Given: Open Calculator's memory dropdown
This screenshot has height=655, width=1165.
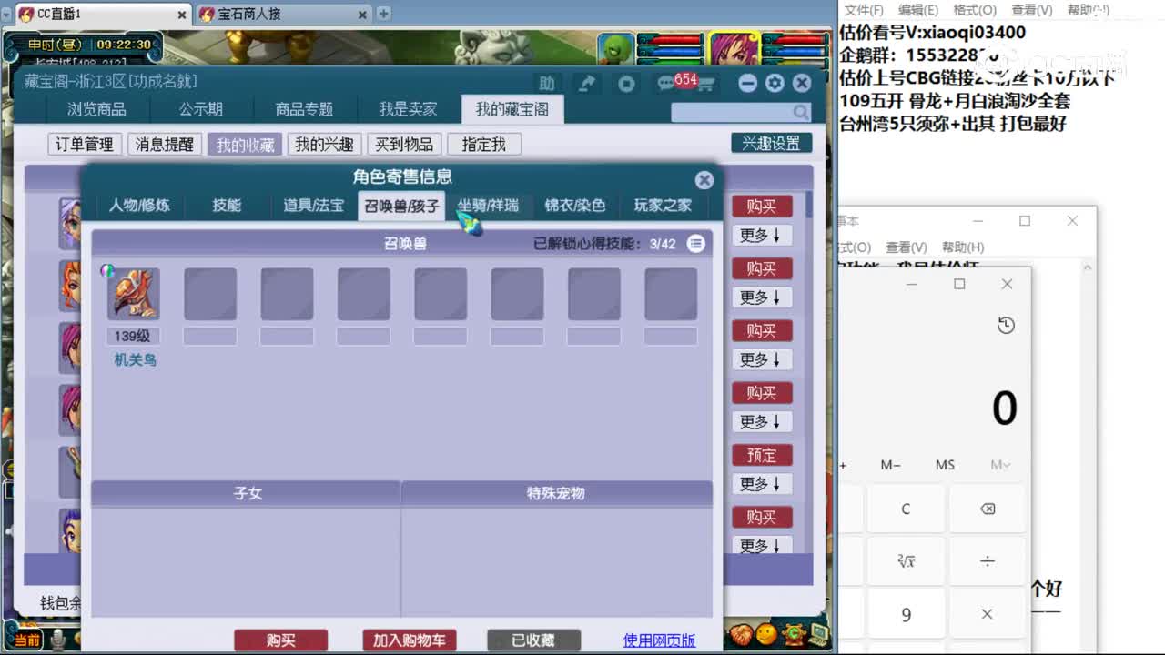Looking at the screenshot, I should (x=999, y=464).
